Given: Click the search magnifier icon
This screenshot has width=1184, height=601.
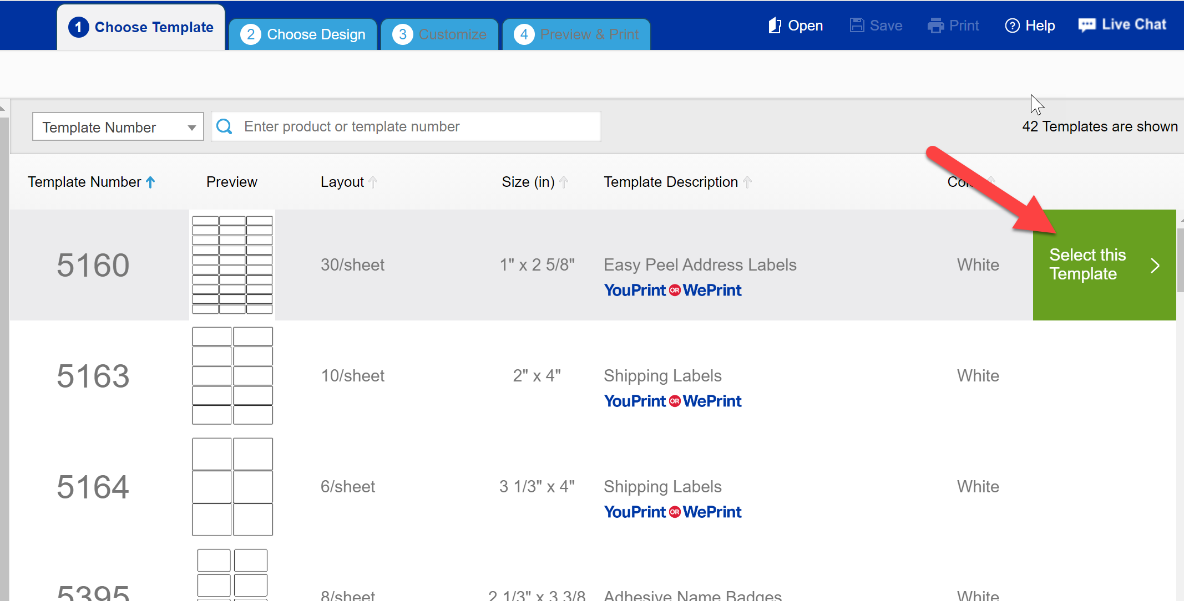Looking at the screenshot, I should [224, 126].
